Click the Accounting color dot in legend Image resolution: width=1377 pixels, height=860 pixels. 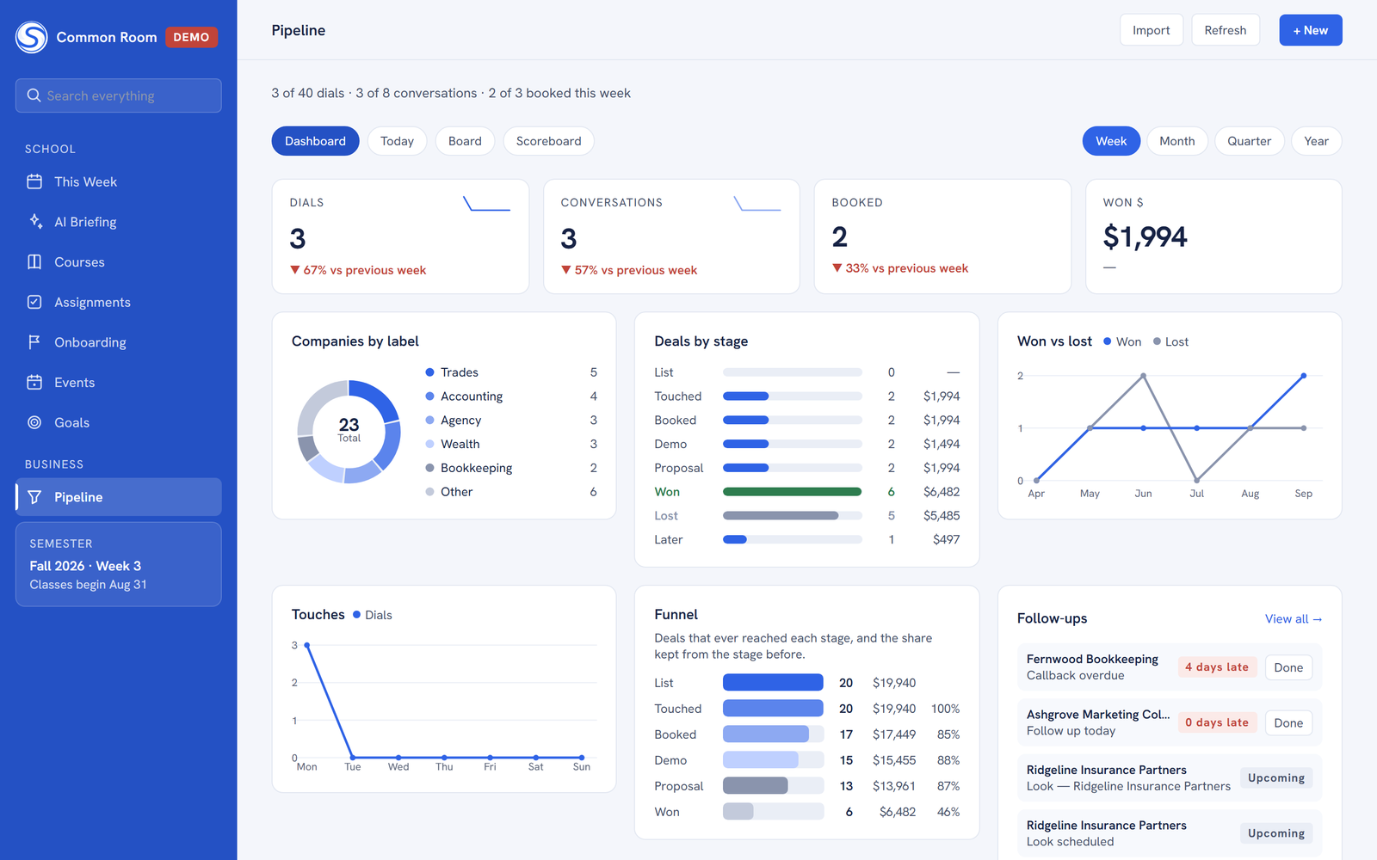coord(429,396)
